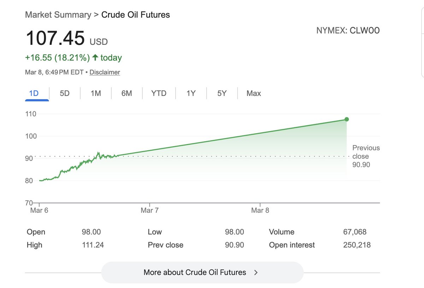Select the 1D chart range tab
The height and width of the screenshot is (288, 424).
pos(34,94)
